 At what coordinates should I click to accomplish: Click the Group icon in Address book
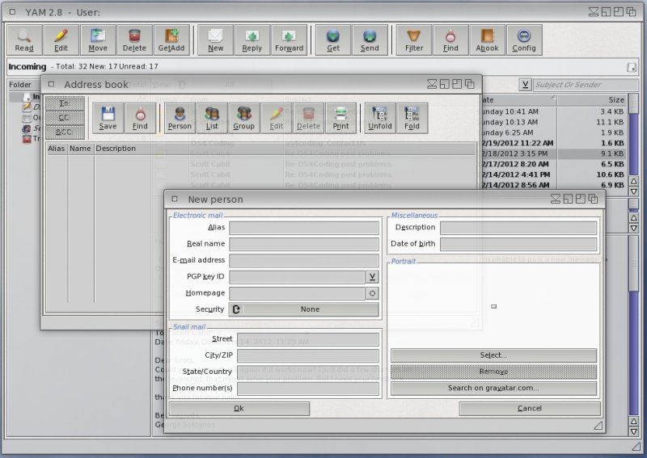click(x=243, y=117)
